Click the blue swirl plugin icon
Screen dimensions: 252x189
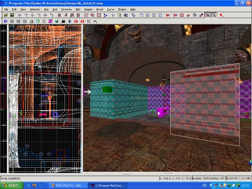(x=5, y=21)
